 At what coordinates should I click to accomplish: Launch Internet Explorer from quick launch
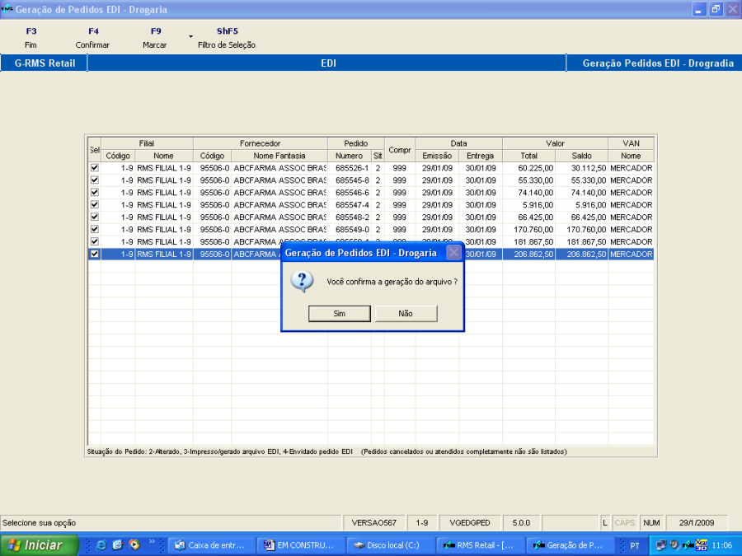101,545
